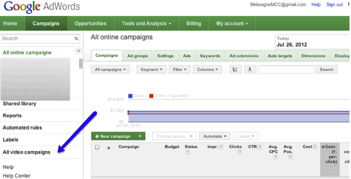The height and width of the screenshot is (179, 351).
Task: Click the blue Cost legend swatch
Action: (130, 96)
